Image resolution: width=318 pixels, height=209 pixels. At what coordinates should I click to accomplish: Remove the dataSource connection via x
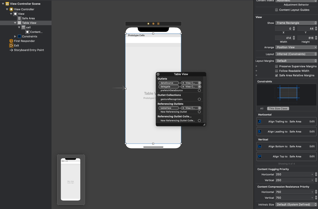[183, 83]
